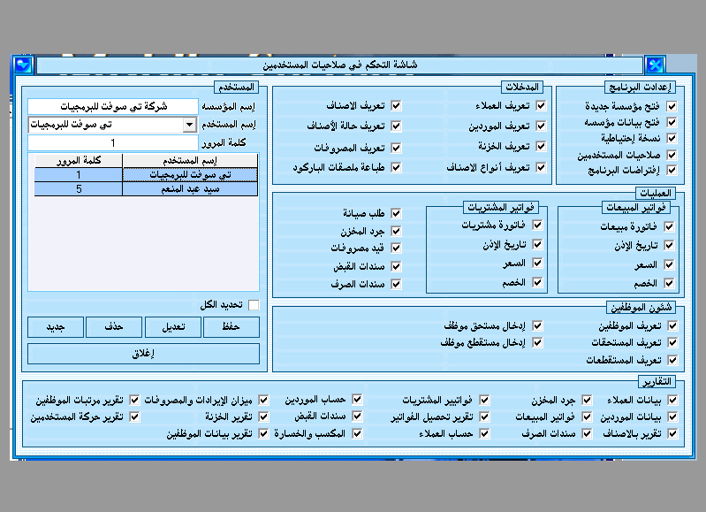Screen dimensions: 706x512
Task: Toggle إدخال مستحق موظف checkbox
Action: [x=537, y=326]
